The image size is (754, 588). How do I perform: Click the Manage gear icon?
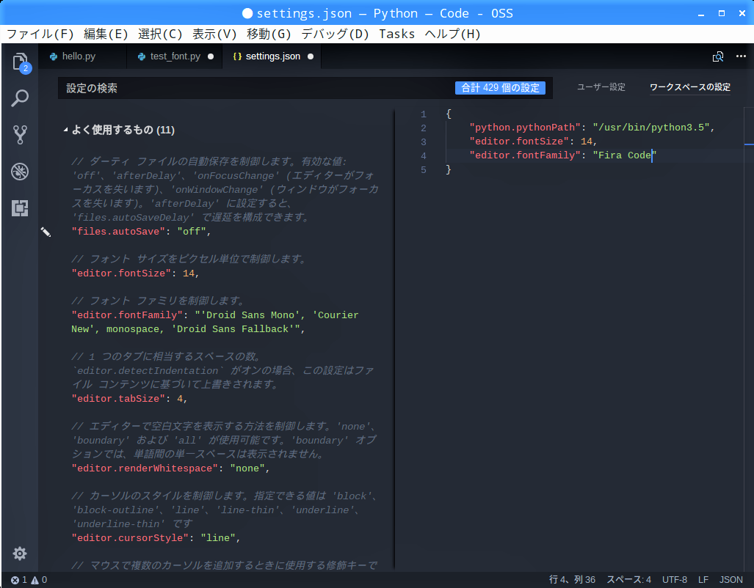click(x=20, y=554)
